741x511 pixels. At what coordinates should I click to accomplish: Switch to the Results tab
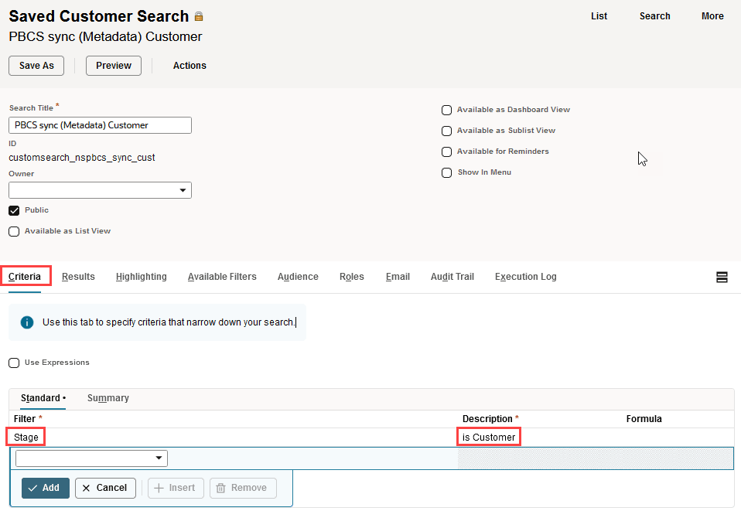tap(78, 277)
